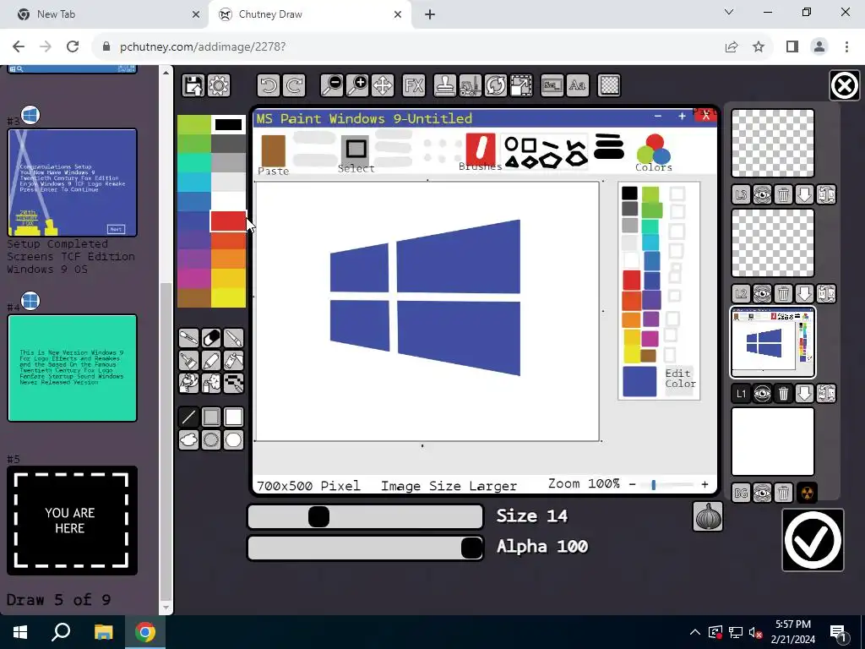Image resolution: width=865 pixels, height=649 pixels.
Task: Click the layer L1 Windows logo thumbnail
Action: (772, 342)
